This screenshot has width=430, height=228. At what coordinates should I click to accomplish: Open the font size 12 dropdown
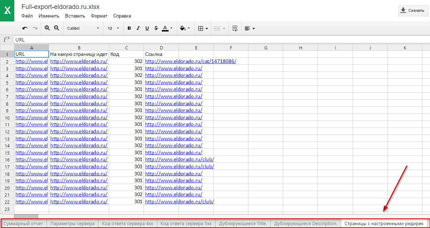113,28
